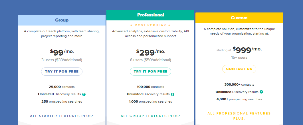Select the Custom plan header

pyautogui.click(x=239, y=18)
